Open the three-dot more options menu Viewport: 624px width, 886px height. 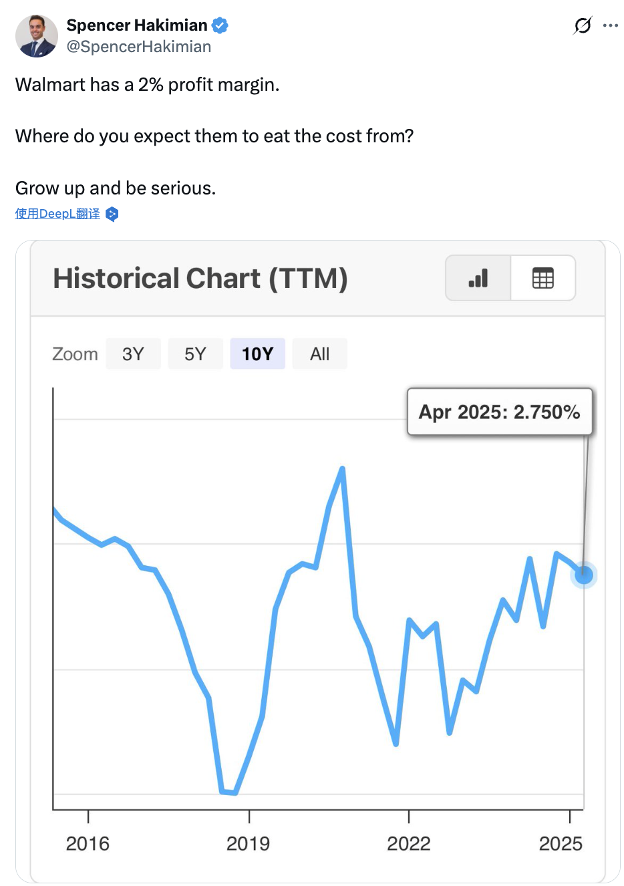611,26
